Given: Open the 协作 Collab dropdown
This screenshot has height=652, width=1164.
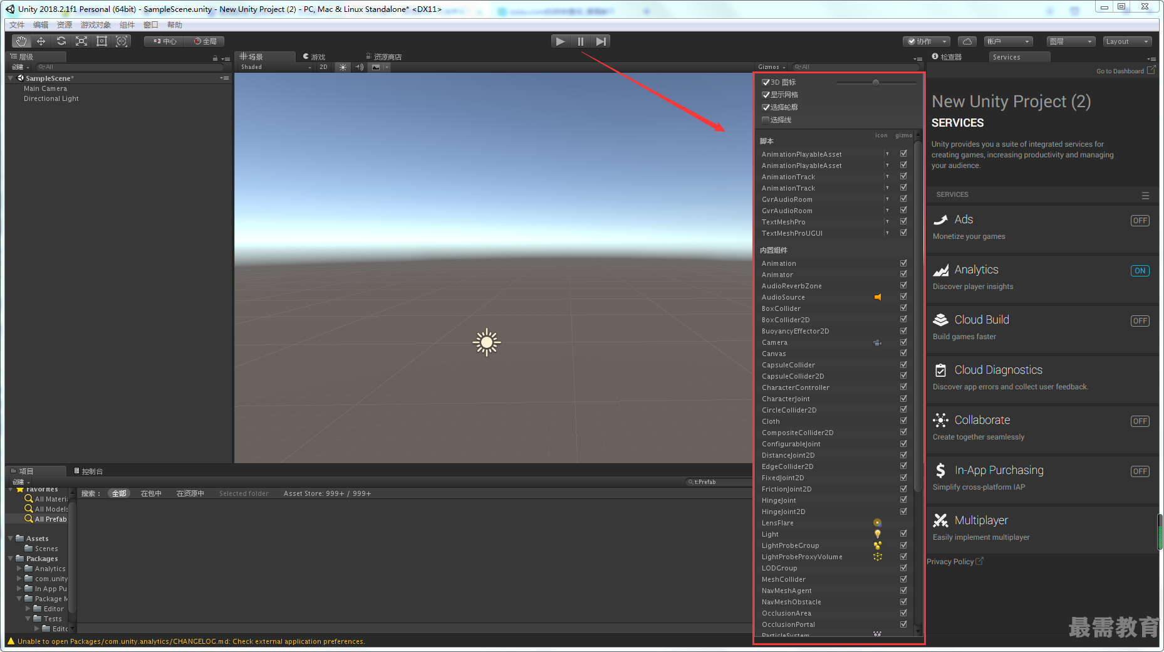Looking at the screenshot, I should [x=927, y=41].
